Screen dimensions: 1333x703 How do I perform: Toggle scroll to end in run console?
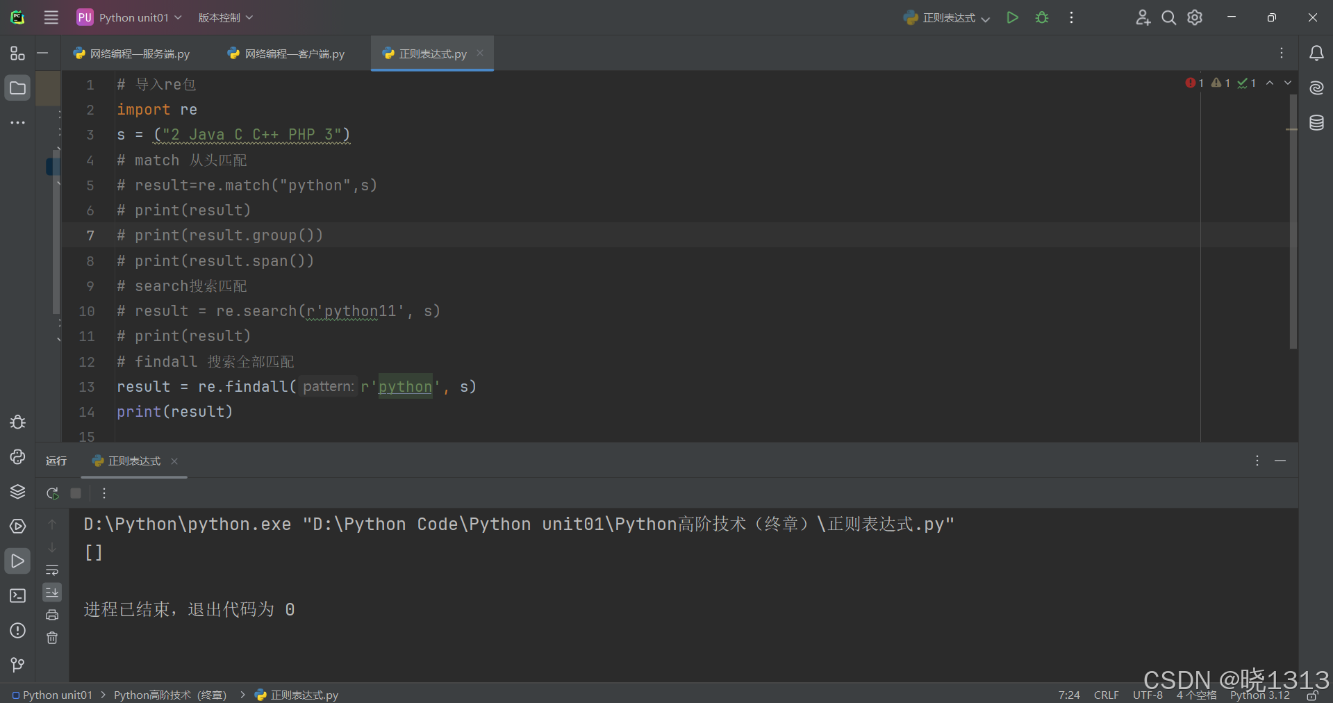click(x=52, y=592)
